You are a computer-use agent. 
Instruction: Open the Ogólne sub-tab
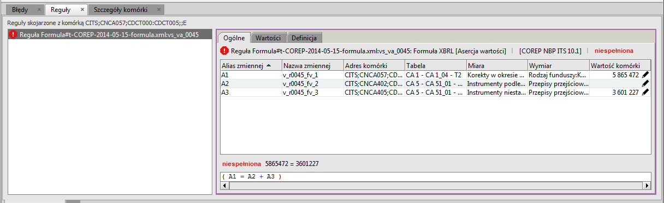234,38
